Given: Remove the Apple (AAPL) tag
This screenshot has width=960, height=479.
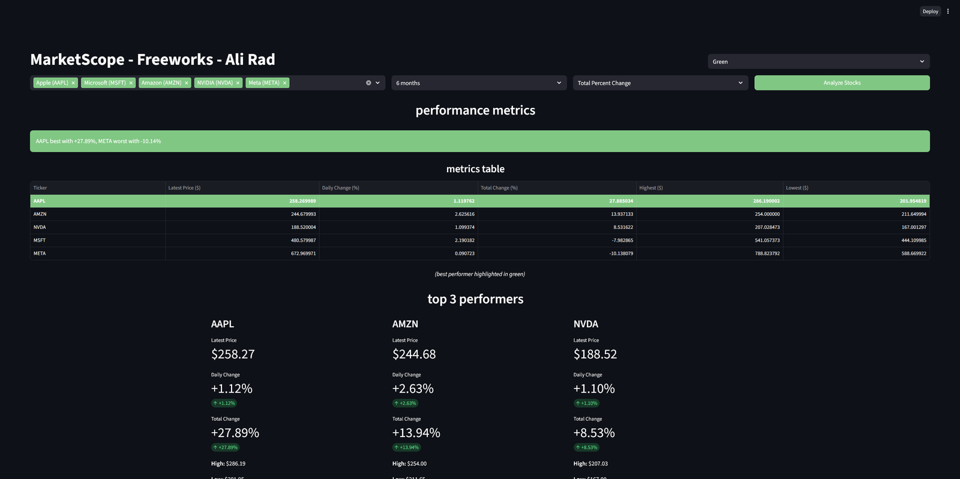Looking at the screenshot, I should 73,83.
